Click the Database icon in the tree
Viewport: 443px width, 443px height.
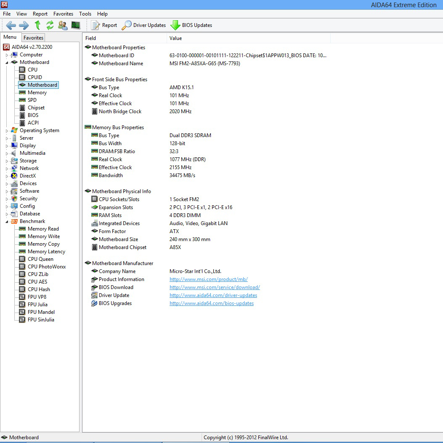pos(14,214)
